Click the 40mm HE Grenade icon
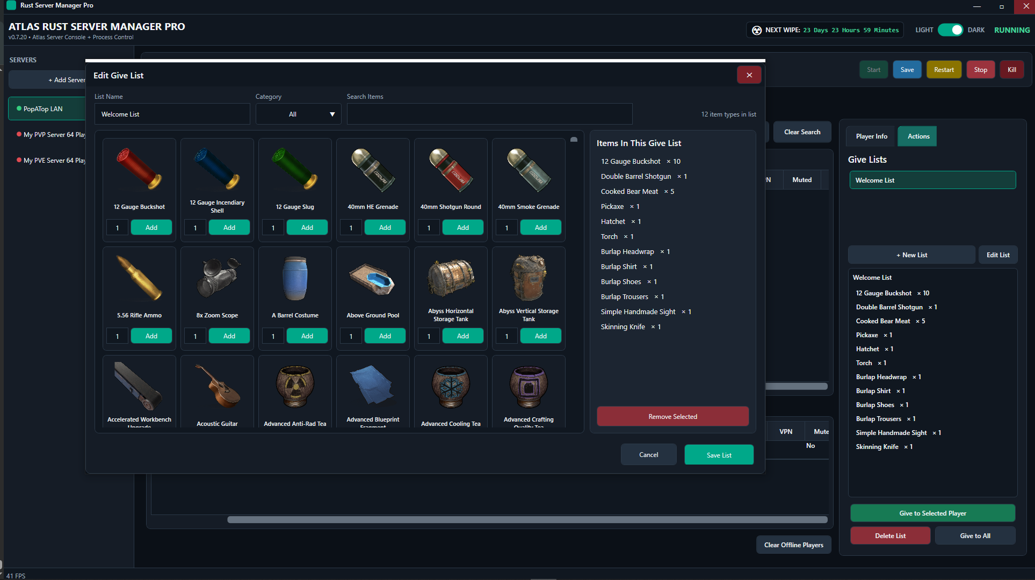The height and width of the screenshot is (580, 1035). point(373,169)
